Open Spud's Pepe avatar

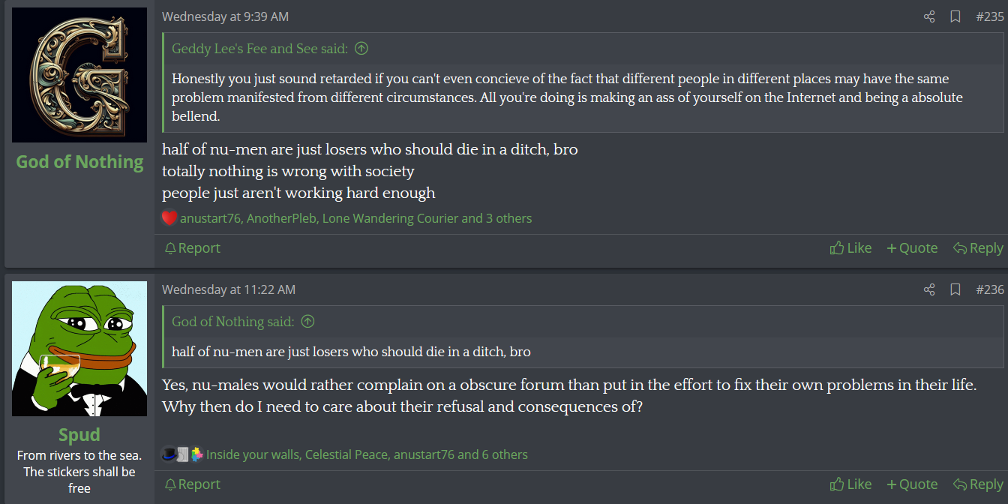point(79,349)
